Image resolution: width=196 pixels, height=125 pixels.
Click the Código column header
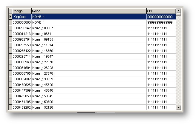pos(22,11)
